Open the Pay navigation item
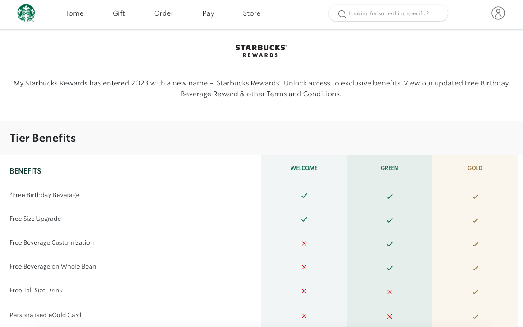 (208, 13)
